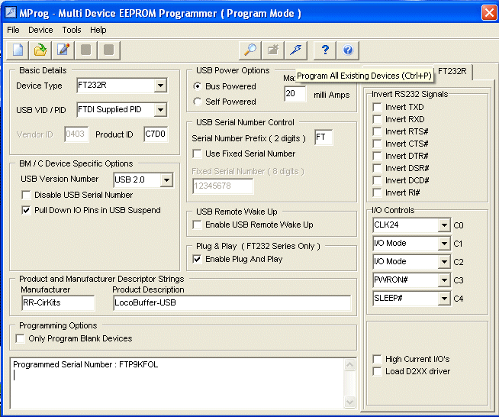This screenshot has width=499, height=417.
Task: Click the second greyed-out square toolbar icon
Action: click(109, 50)
